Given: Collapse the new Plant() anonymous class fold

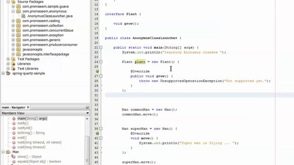Looking at the screenshot, I should click(x=101, y=62).
